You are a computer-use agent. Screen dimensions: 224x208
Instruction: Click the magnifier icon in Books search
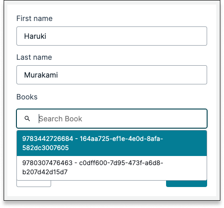(x=27, y=119)
